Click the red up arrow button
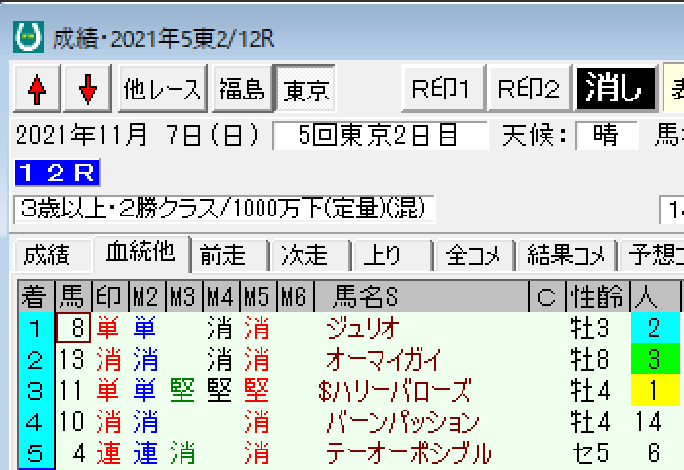Image resolution: width=684 pixels, height=470 pixels. 37,90
